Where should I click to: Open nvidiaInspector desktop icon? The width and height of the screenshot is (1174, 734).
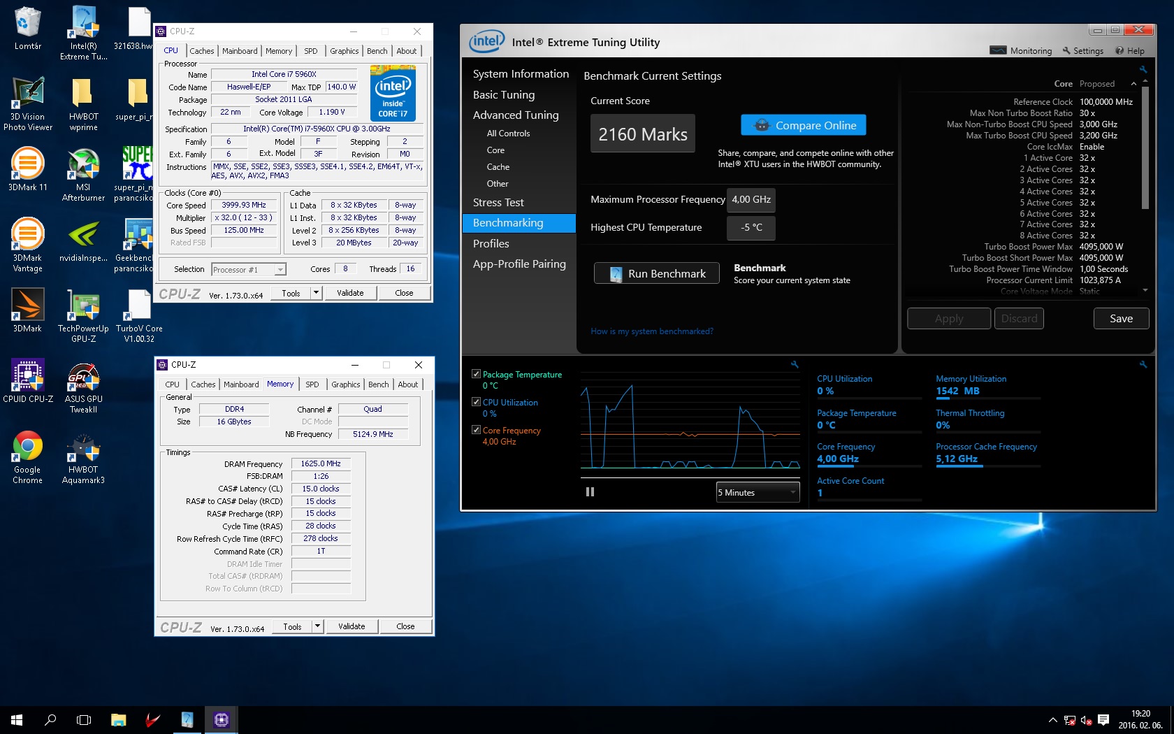pos(83,240)
